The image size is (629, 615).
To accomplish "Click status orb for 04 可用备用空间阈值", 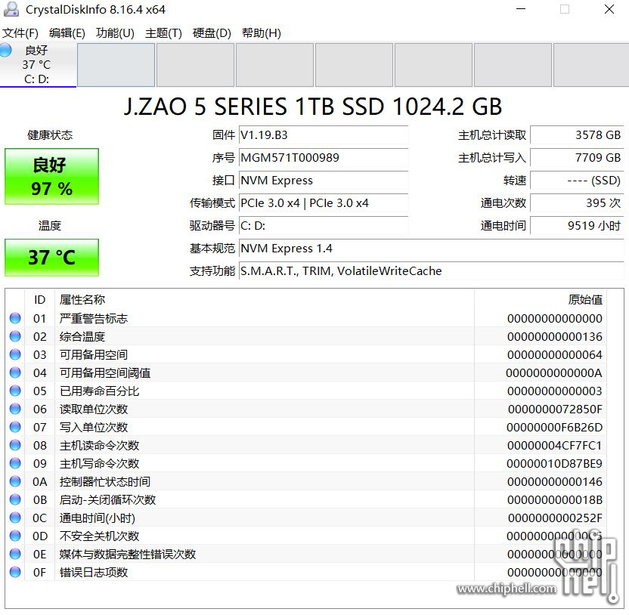I will coord(15,372).
